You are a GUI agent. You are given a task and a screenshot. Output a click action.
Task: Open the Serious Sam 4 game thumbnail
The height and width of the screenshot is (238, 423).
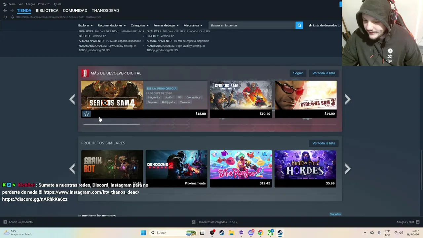112,95
